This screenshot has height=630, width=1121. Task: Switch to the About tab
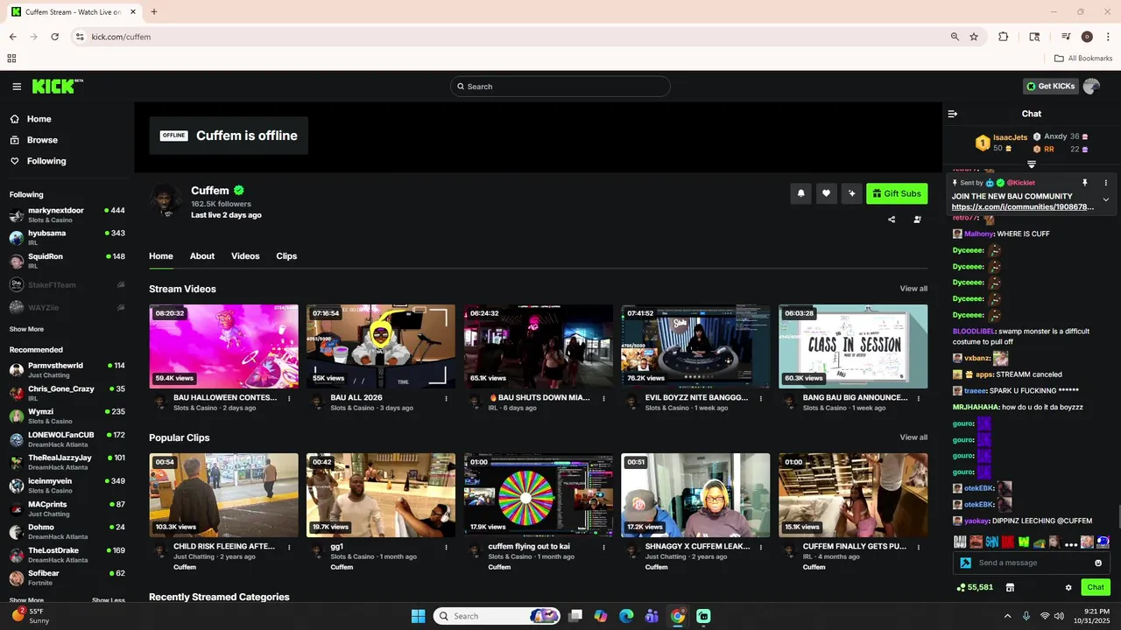(202, 256)
